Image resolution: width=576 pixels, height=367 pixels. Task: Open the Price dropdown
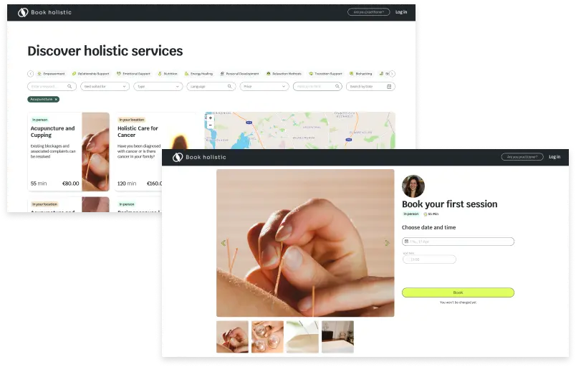pyautogui.click(x=264, y=86)
